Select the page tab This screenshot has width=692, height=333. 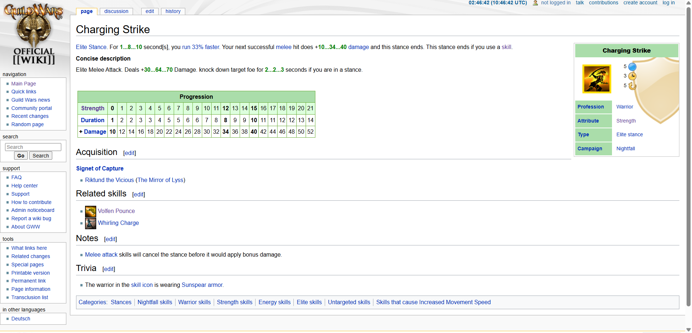tap(86, 11)
